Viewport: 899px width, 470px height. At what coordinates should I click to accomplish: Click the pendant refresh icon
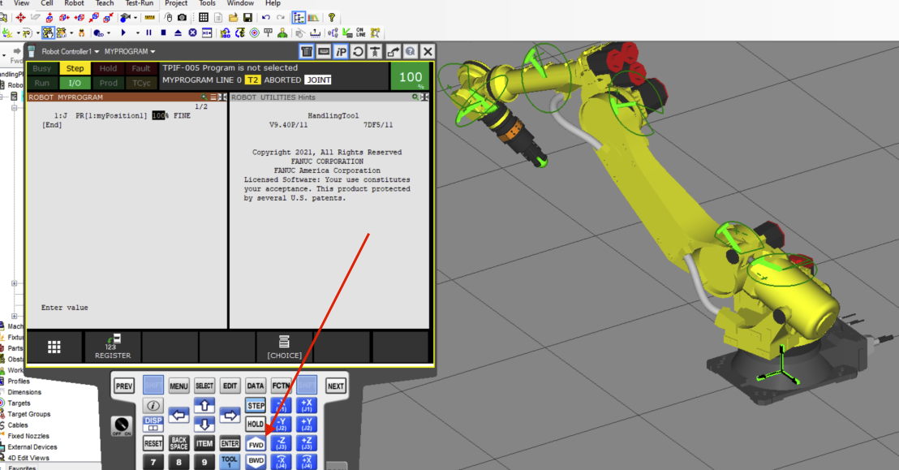click(358, 52)
